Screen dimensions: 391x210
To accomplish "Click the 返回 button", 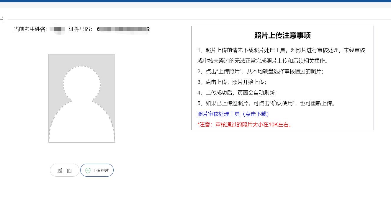I will click(x=65, y=170).
